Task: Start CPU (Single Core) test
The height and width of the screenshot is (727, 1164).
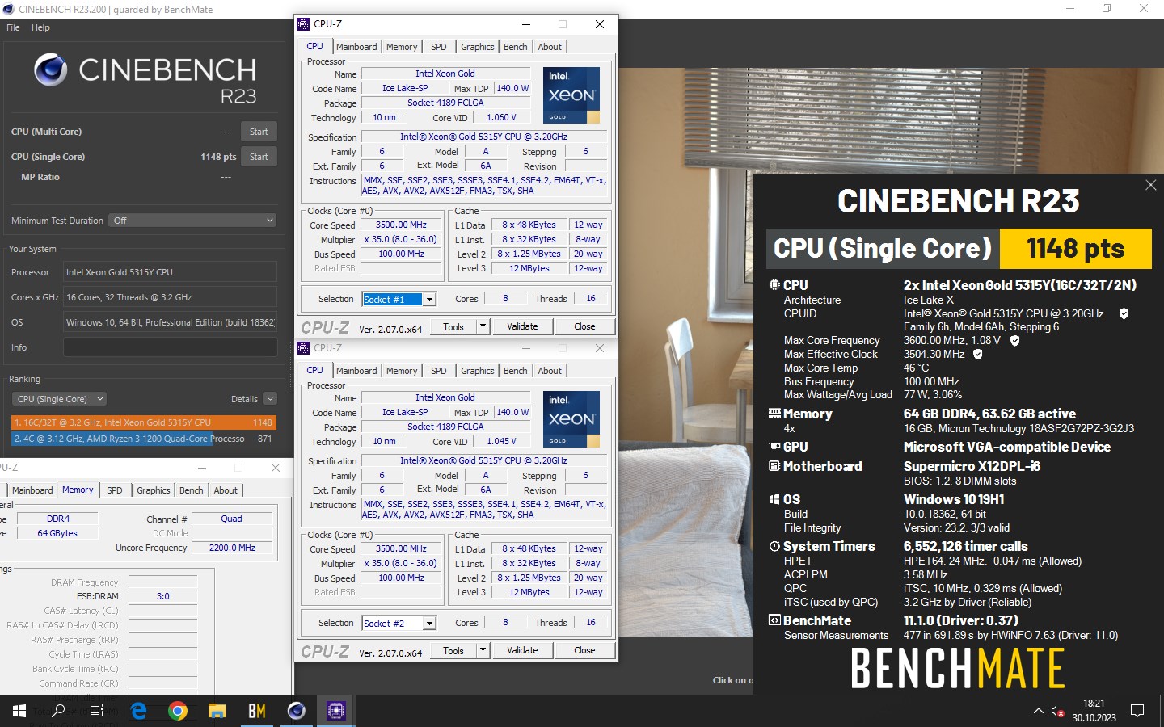Action: [x=259, y=157]
